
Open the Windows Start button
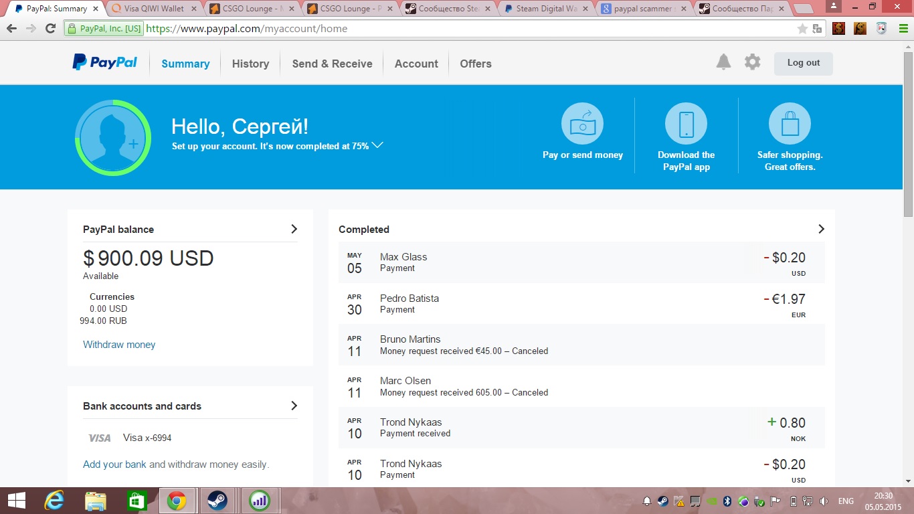click(16, 501)
